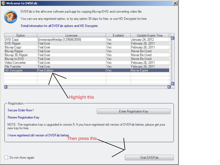Click Video Converter's 'February 26, 2011' cell
This screenshot has width=220, height=165.
point(150,63)
